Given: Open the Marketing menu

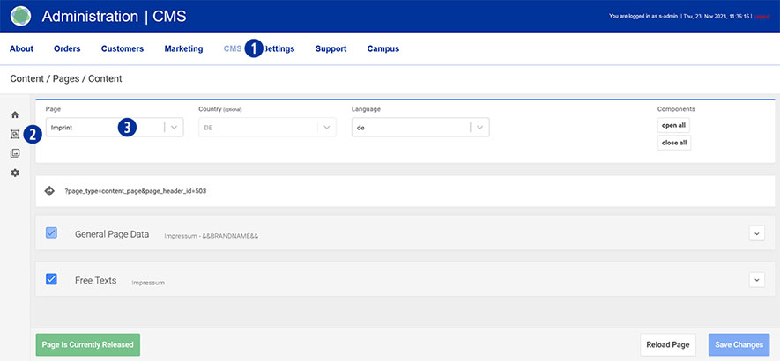Looking at the screenshot, I should click(183, 49).
